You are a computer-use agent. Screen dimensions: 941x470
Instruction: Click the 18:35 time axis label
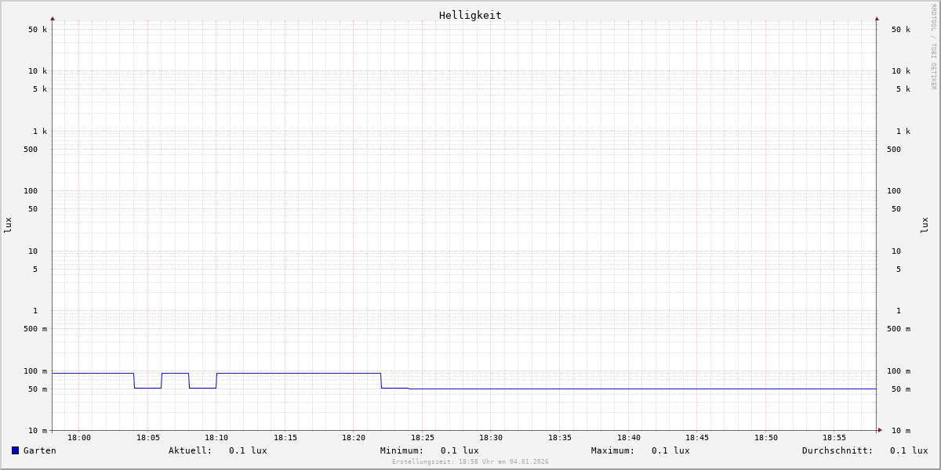[x=560, y=438]
